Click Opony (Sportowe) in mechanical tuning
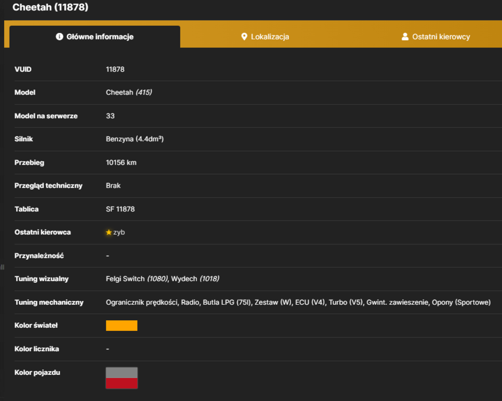The width and height of the screenshot is (502, 401). (461, 302)
